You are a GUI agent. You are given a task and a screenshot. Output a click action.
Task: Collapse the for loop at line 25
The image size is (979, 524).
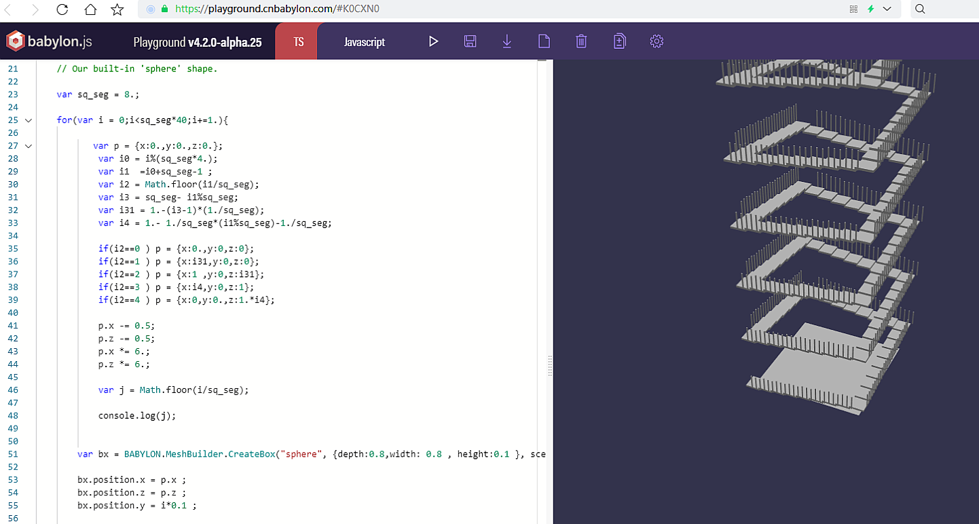click(28, 119)
